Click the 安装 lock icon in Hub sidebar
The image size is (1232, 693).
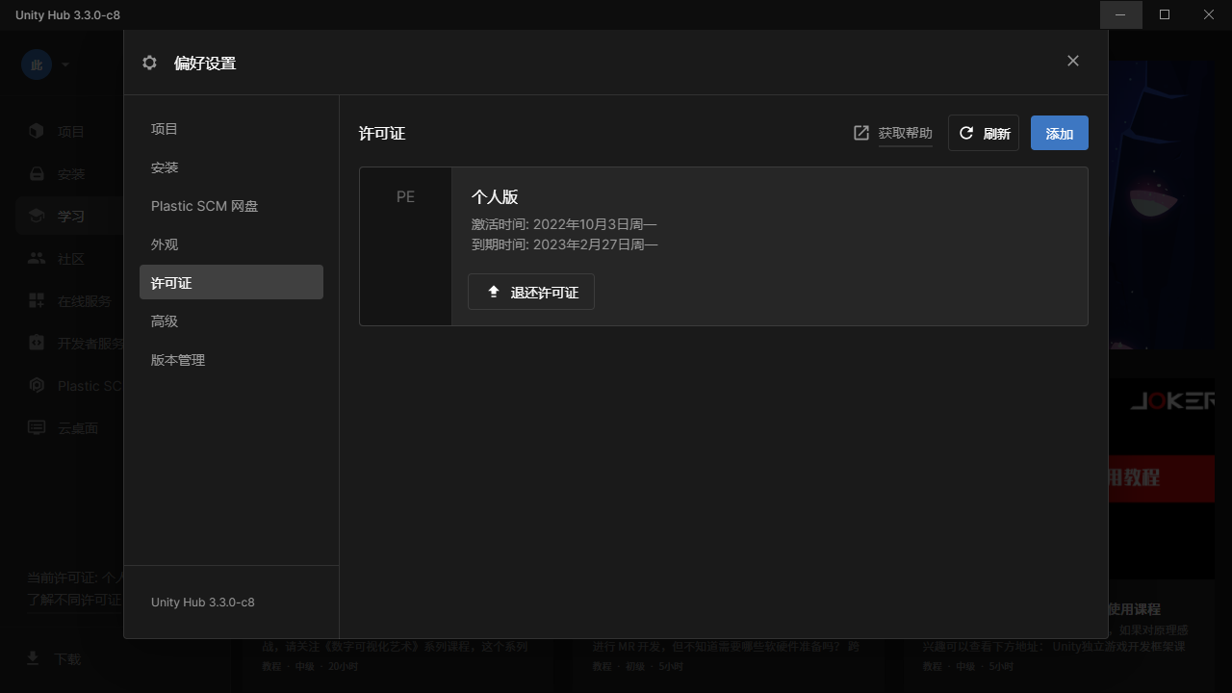37,174
